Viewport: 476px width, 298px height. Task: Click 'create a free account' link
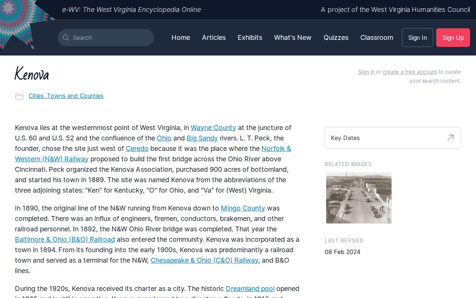(410, 72)
